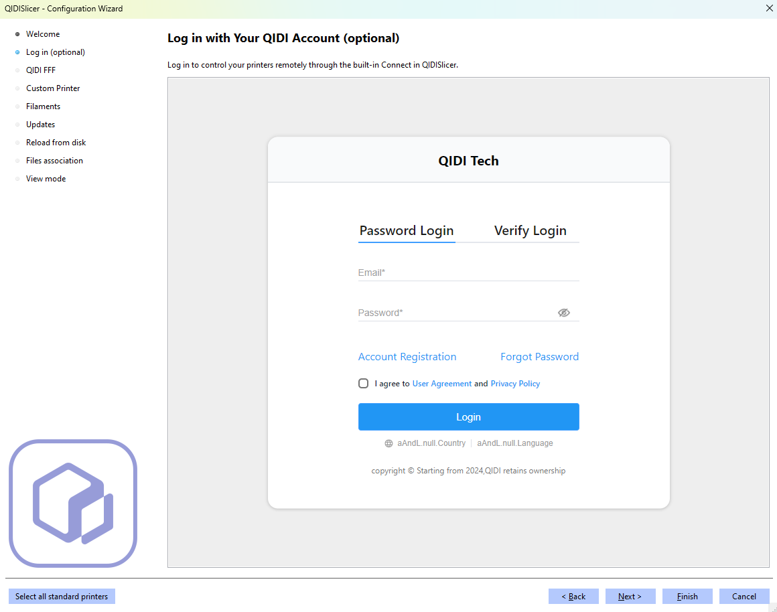
Task: Click Select all standard printers
Action: click(x=62, y=597)
